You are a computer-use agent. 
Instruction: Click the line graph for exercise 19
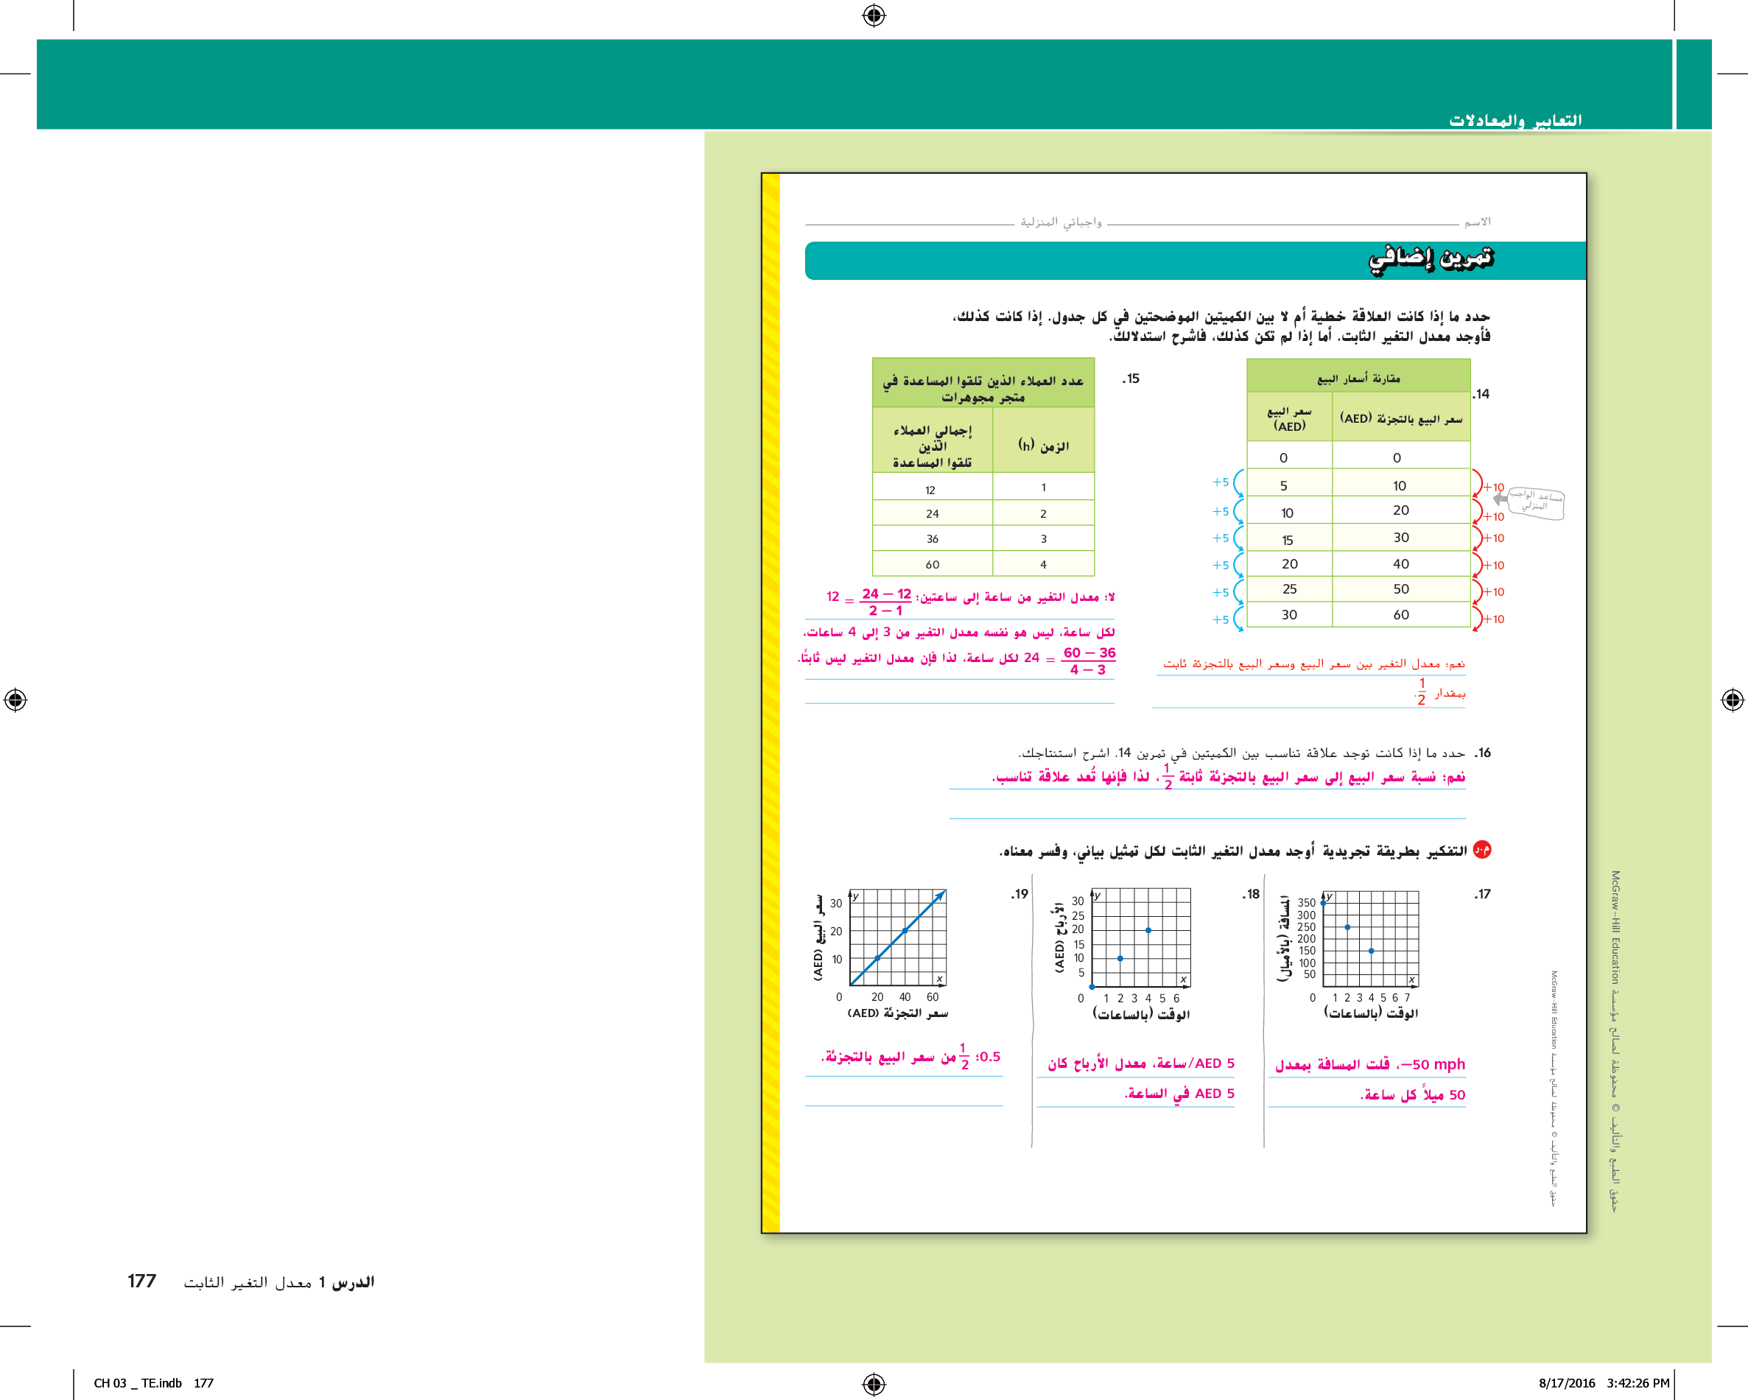pyautogui.click(x=897, y=938)
